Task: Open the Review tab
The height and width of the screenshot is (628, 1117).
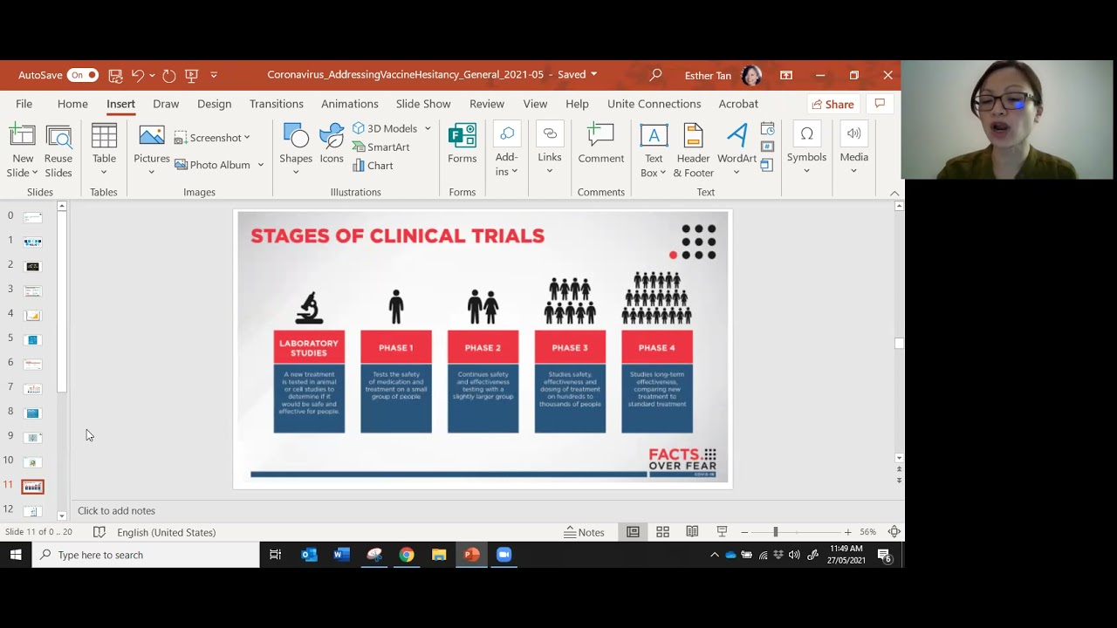Action: 487,104
